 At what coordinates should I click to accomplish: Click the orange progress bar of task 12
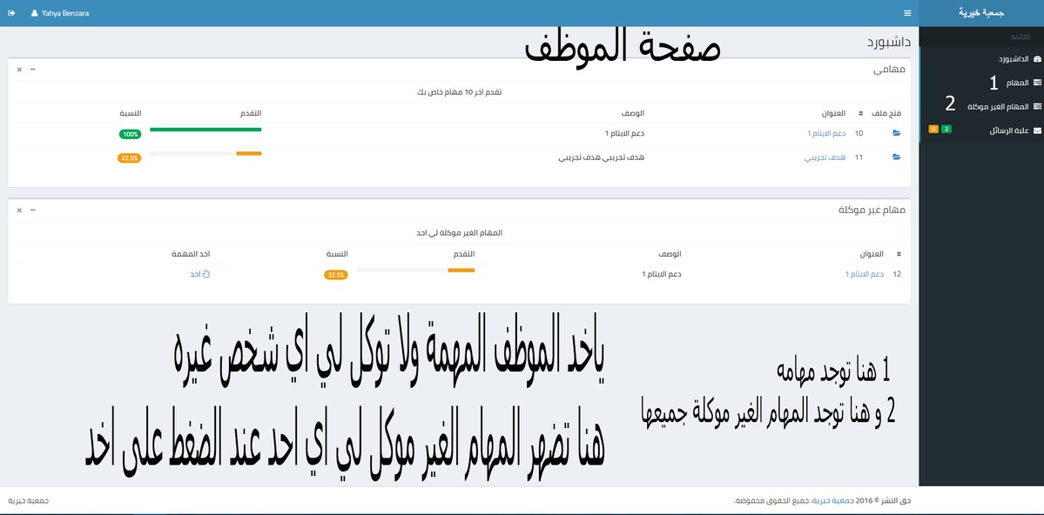coord(461,271)
